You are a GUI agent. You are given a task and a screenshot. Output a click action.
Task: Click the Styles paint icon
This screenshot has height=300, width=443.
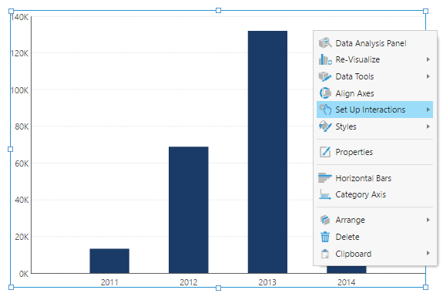tap(325, 126)
